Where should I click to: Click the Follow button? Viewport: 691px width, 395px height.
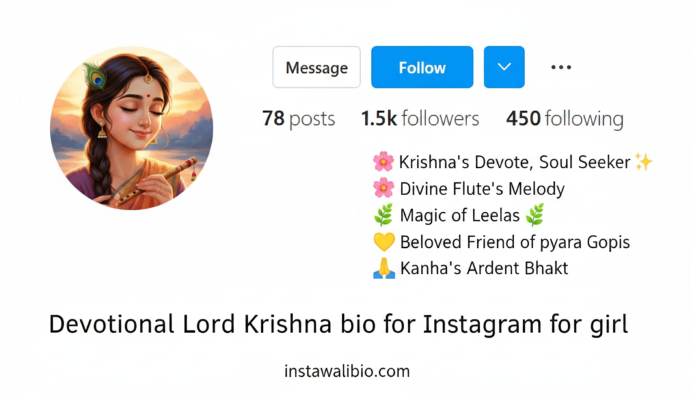[x=422, y=67]
